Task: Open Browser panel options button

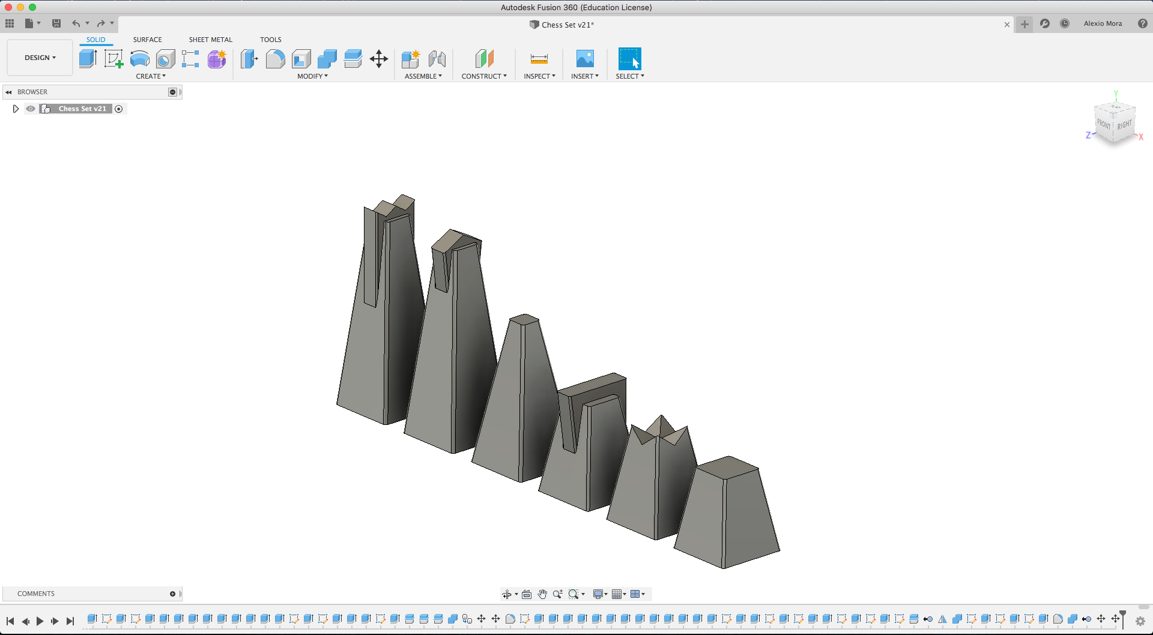Action: coord(172,92)
